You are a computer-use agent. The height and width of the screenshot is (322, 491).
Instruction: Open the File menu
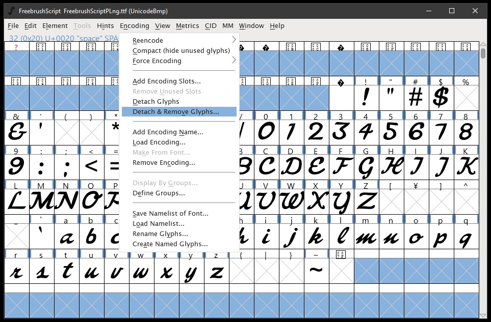point(13,26)
